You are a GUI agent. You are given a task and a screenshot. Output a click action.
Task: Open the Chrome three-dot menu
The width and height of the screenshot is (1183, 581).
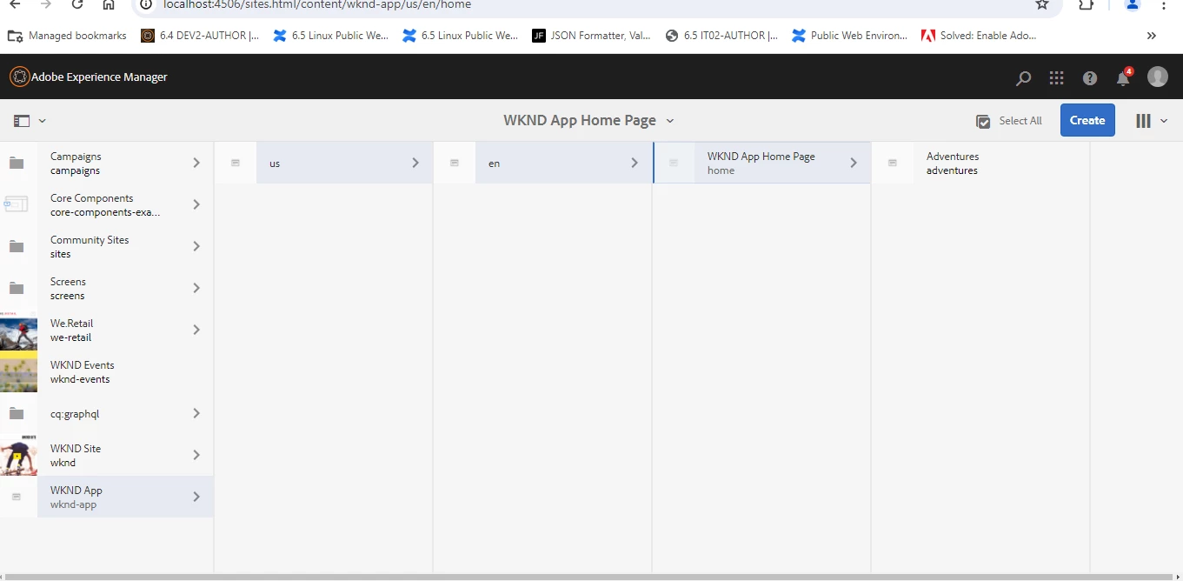pos(1164,4)
